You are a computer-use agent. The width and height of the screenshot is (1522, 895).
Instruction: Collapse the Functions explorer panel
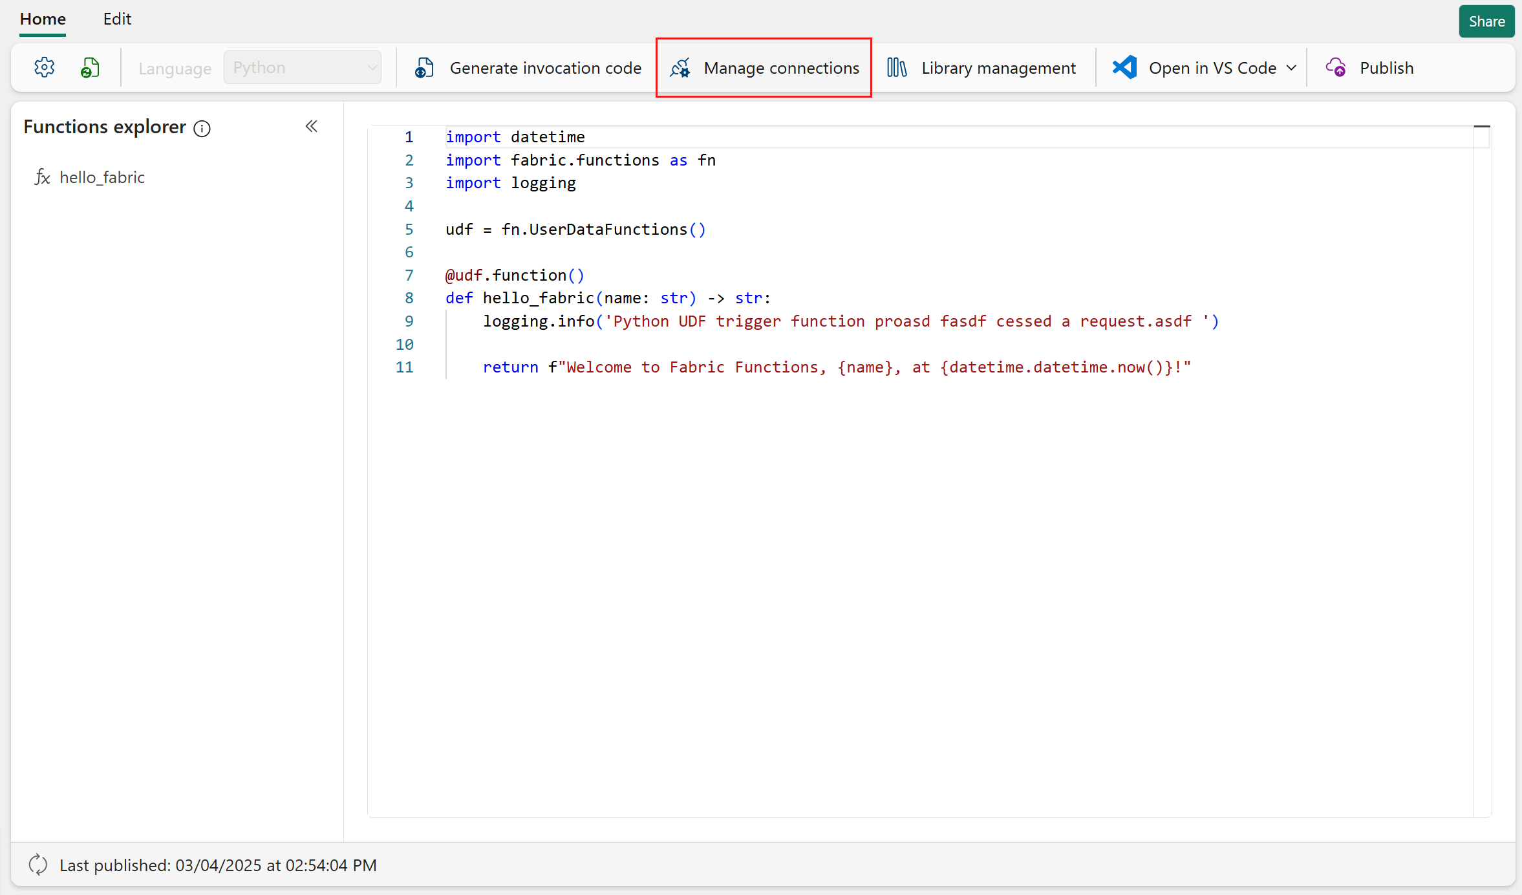(x=312, y=126)
